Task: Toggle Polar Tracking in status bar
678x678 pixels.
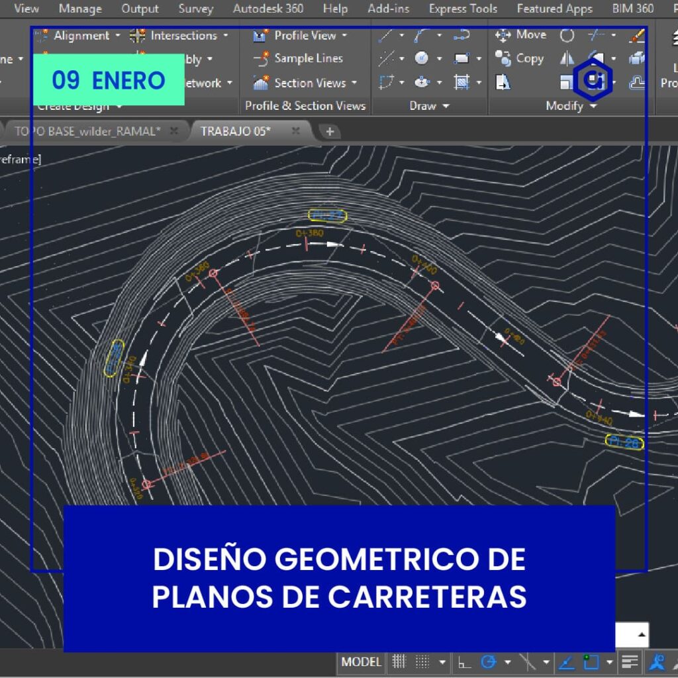Action: click(489, 661)
